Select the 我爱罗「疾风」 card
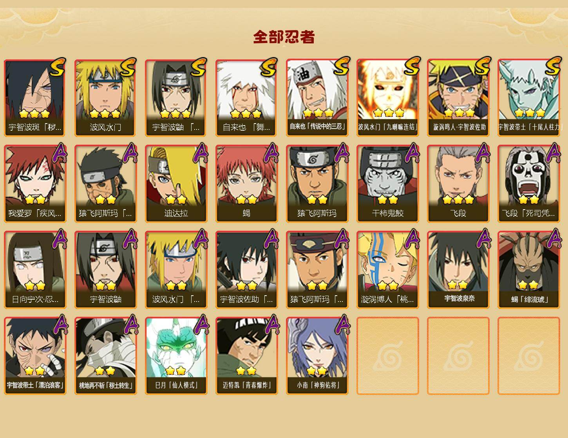The image size is (568, 438). (x=35, y=184)
